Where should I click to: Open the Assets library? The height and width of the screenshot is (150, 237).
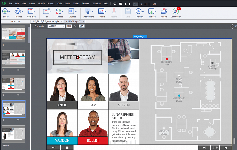pos(164,12)
